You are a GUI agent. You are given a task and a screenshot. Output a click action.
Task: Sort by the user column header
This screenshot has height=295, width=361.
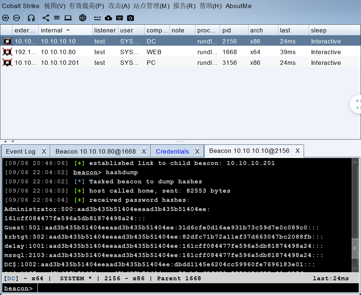click(x=131, y=30)
